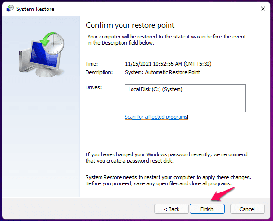This screenshot has height=221, width=273.
Task: Click the Confirm your restore point heading
Action: 130,25
